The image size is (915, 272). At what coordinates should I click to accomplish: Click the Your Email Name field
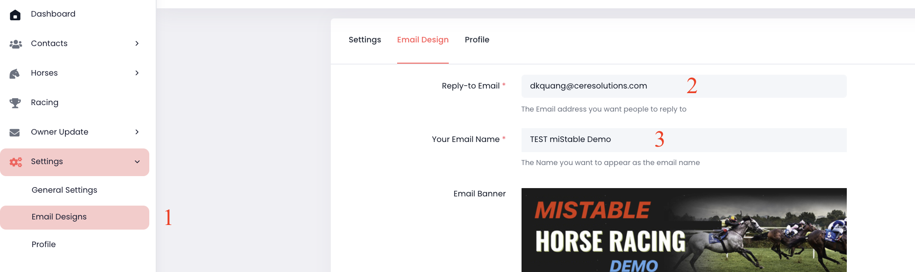pyautogui.click(x=683, y=140)
